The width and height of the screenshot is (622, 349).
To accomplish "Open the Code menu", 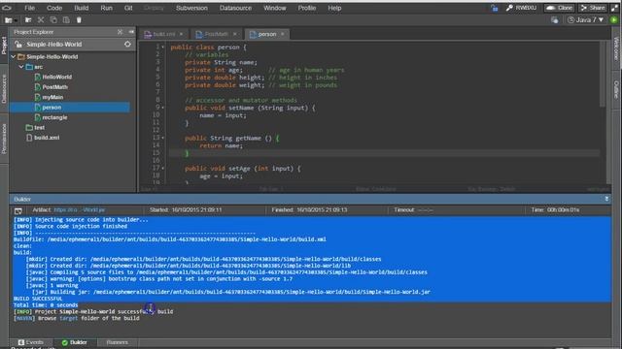I will point(54,8).
